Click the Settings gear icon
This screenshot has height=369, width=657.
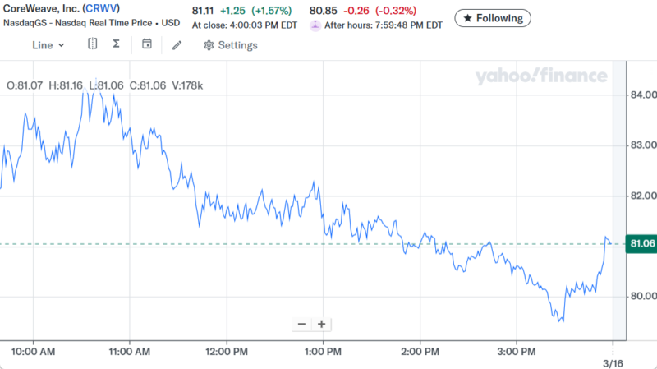click(209, 45)
